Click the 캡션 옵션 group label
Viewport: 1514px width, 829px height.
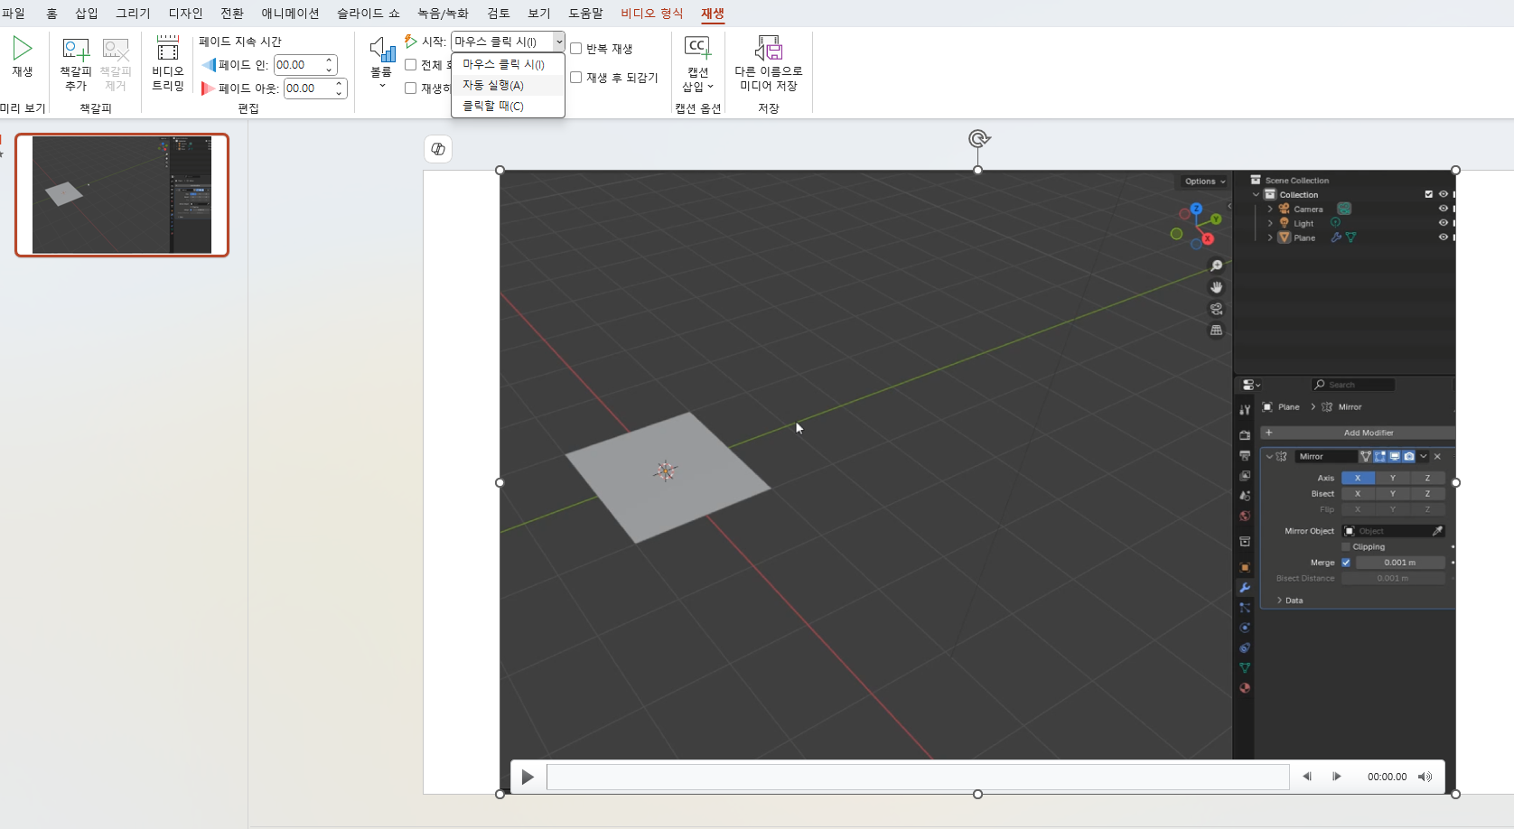click(698, 108)
